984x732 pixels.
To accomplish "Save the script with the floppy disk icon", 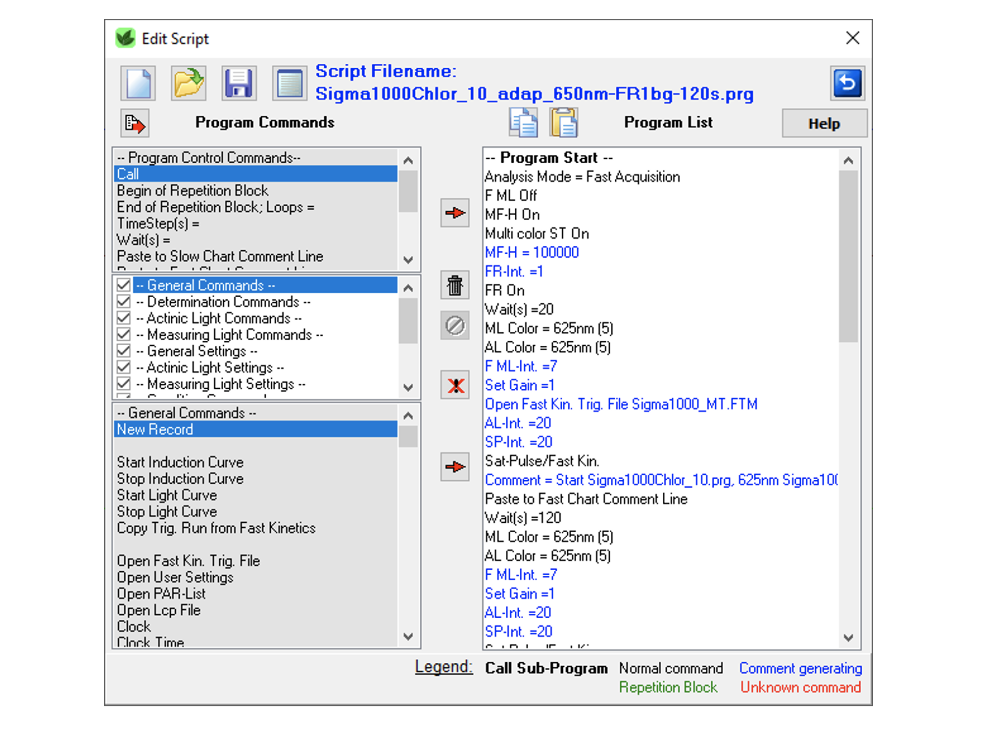I will tap(239, 83).
